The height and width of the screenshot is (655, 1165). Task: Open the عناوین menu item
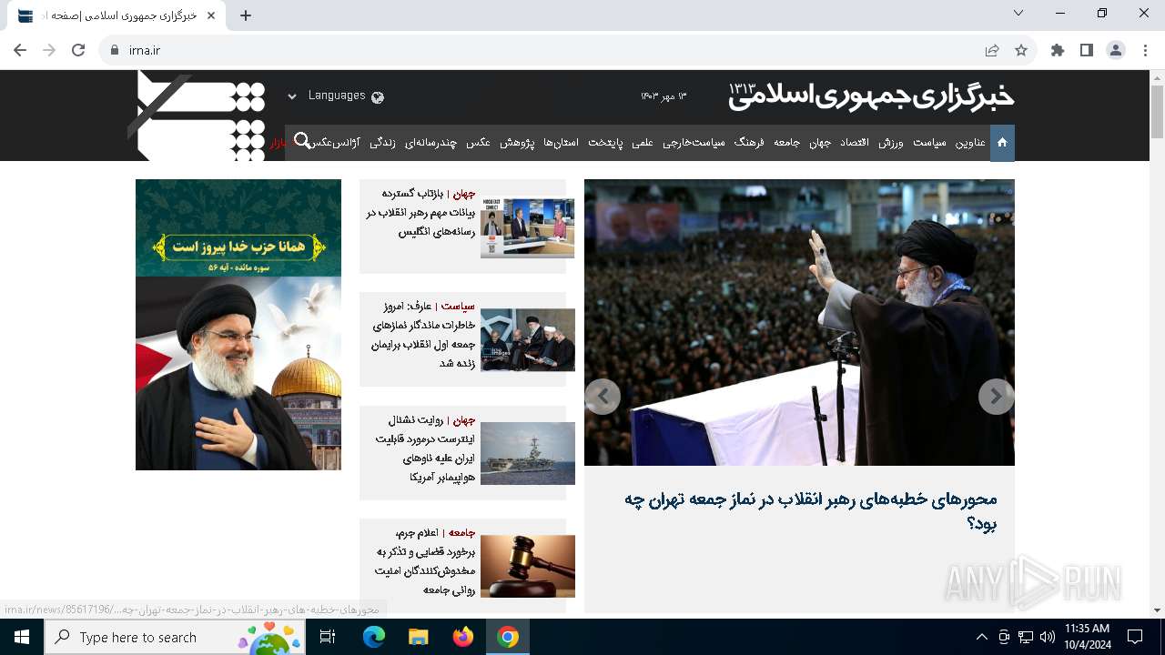point(970,143)
